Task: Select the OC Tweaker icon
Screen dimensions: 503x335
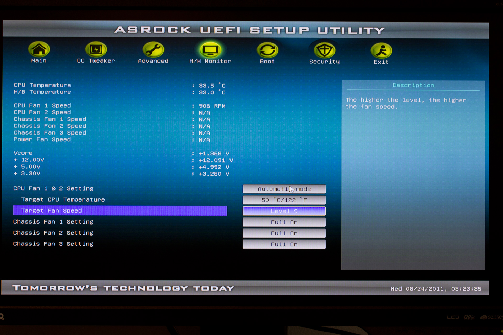Action: [96, 50]
